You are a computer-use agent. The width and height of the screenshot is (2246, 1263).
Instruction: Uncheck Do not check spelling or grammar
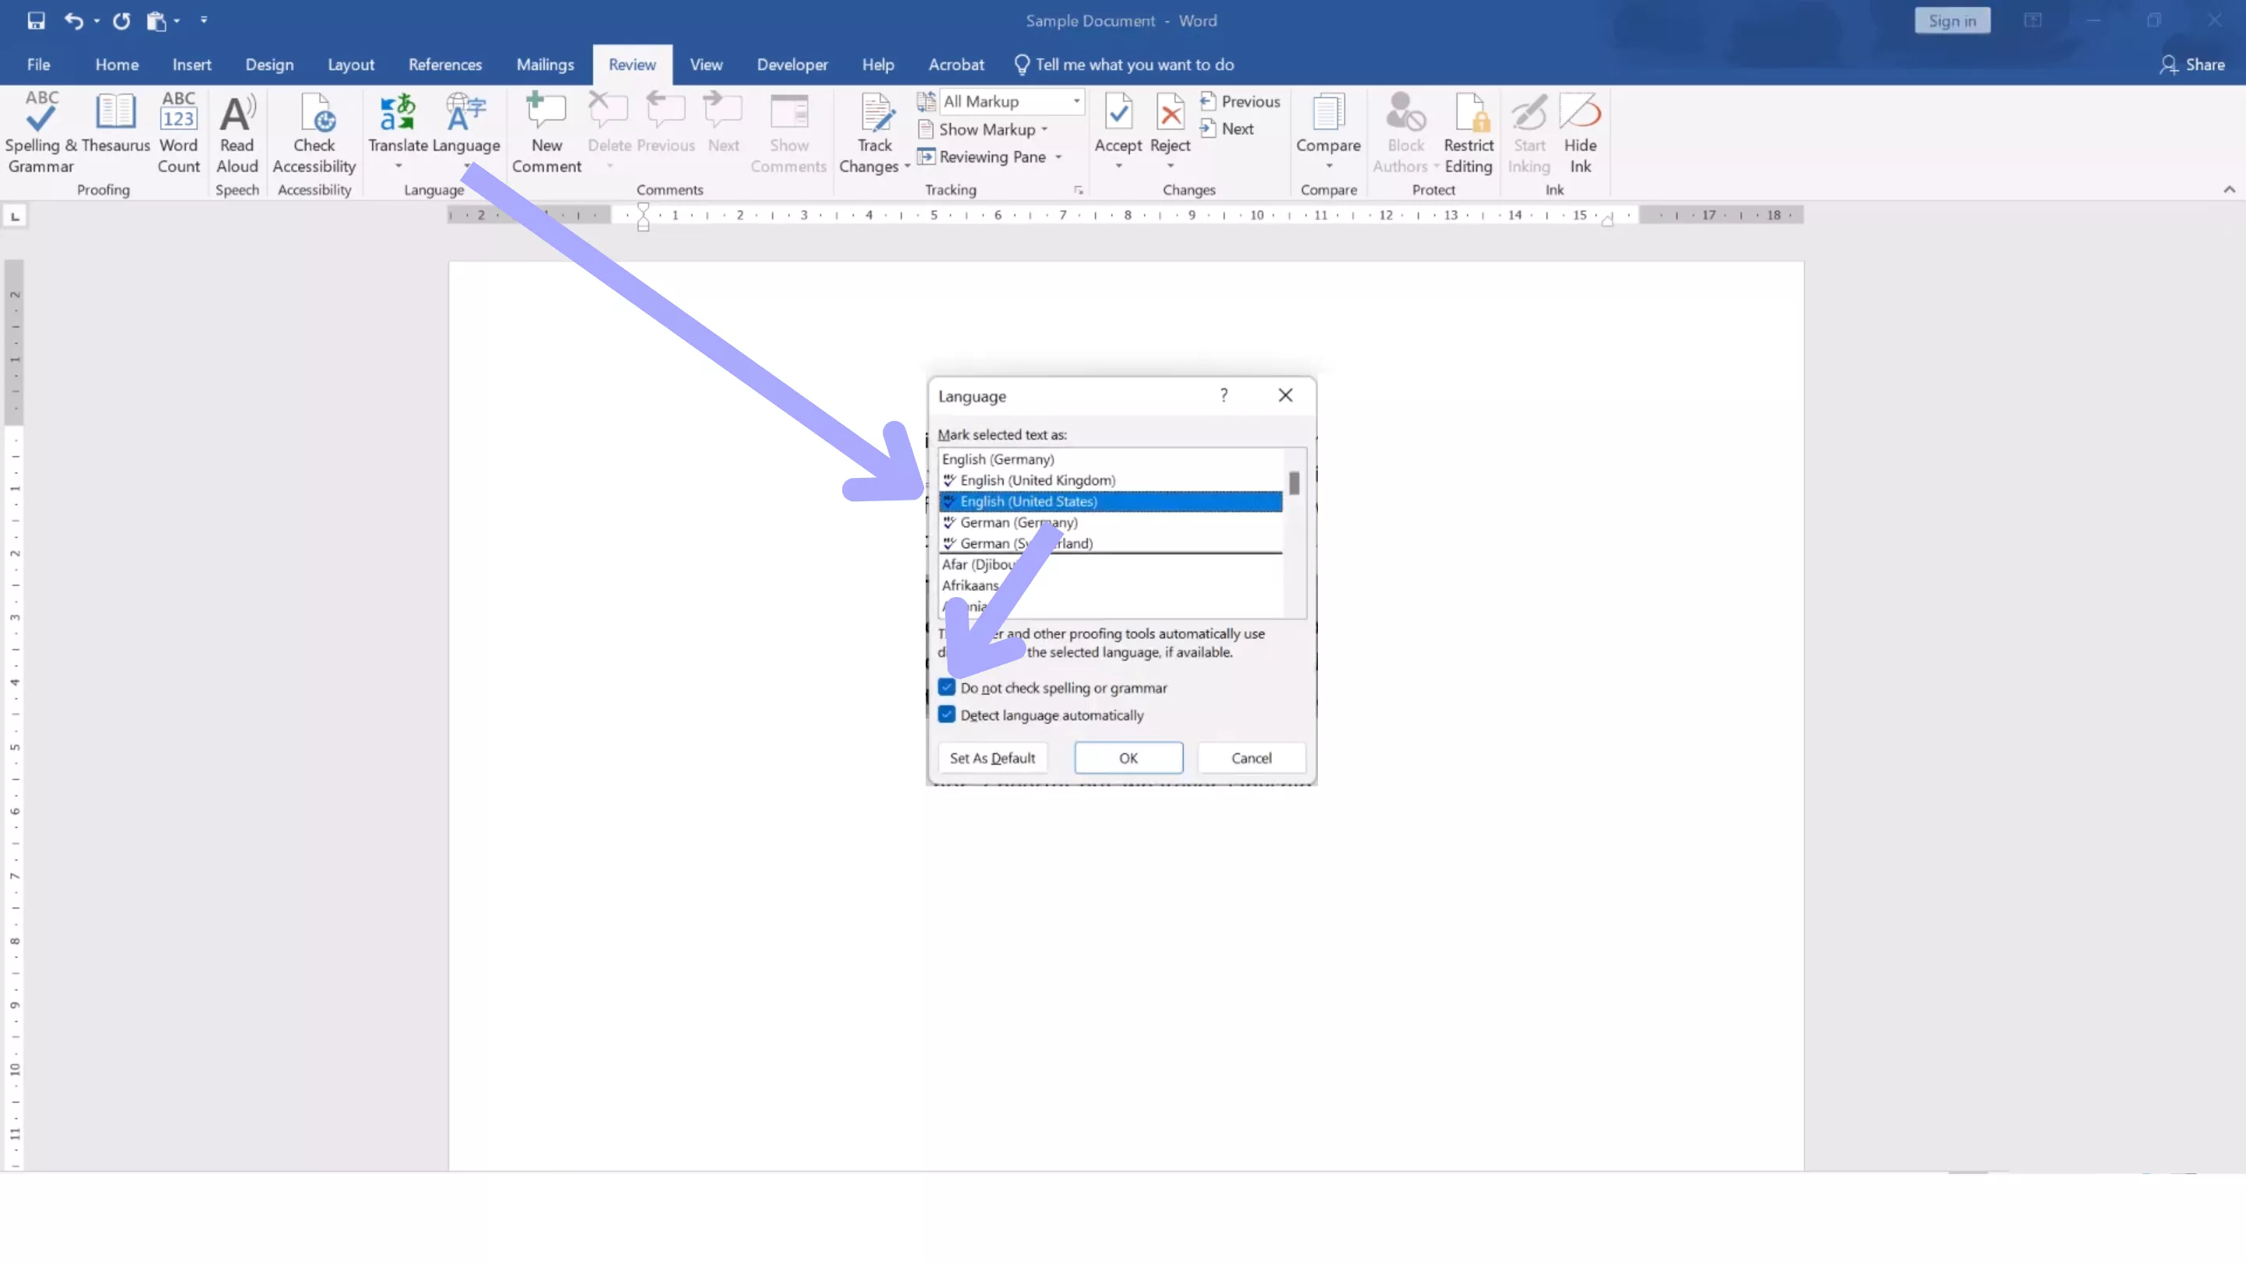pos(947,688)
